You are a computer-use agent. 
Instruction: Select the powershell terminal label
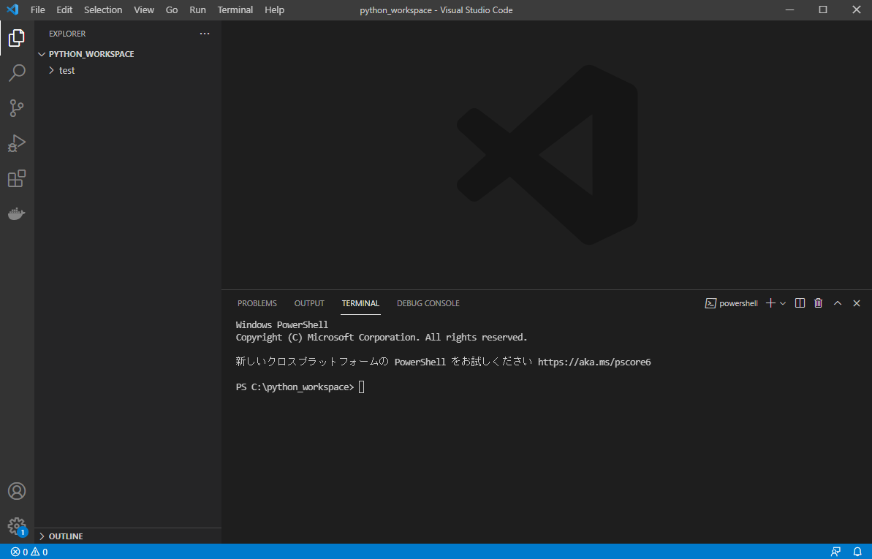[x=732, y=303]
